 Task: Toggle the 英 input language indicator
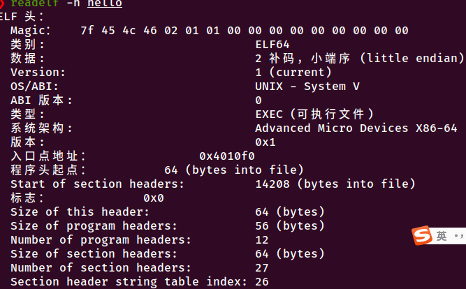(442, 236)
